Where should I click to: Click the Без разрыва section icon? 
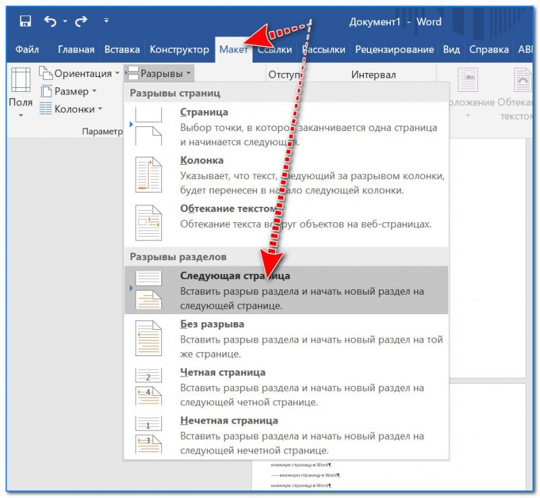(x=148, y=338)
